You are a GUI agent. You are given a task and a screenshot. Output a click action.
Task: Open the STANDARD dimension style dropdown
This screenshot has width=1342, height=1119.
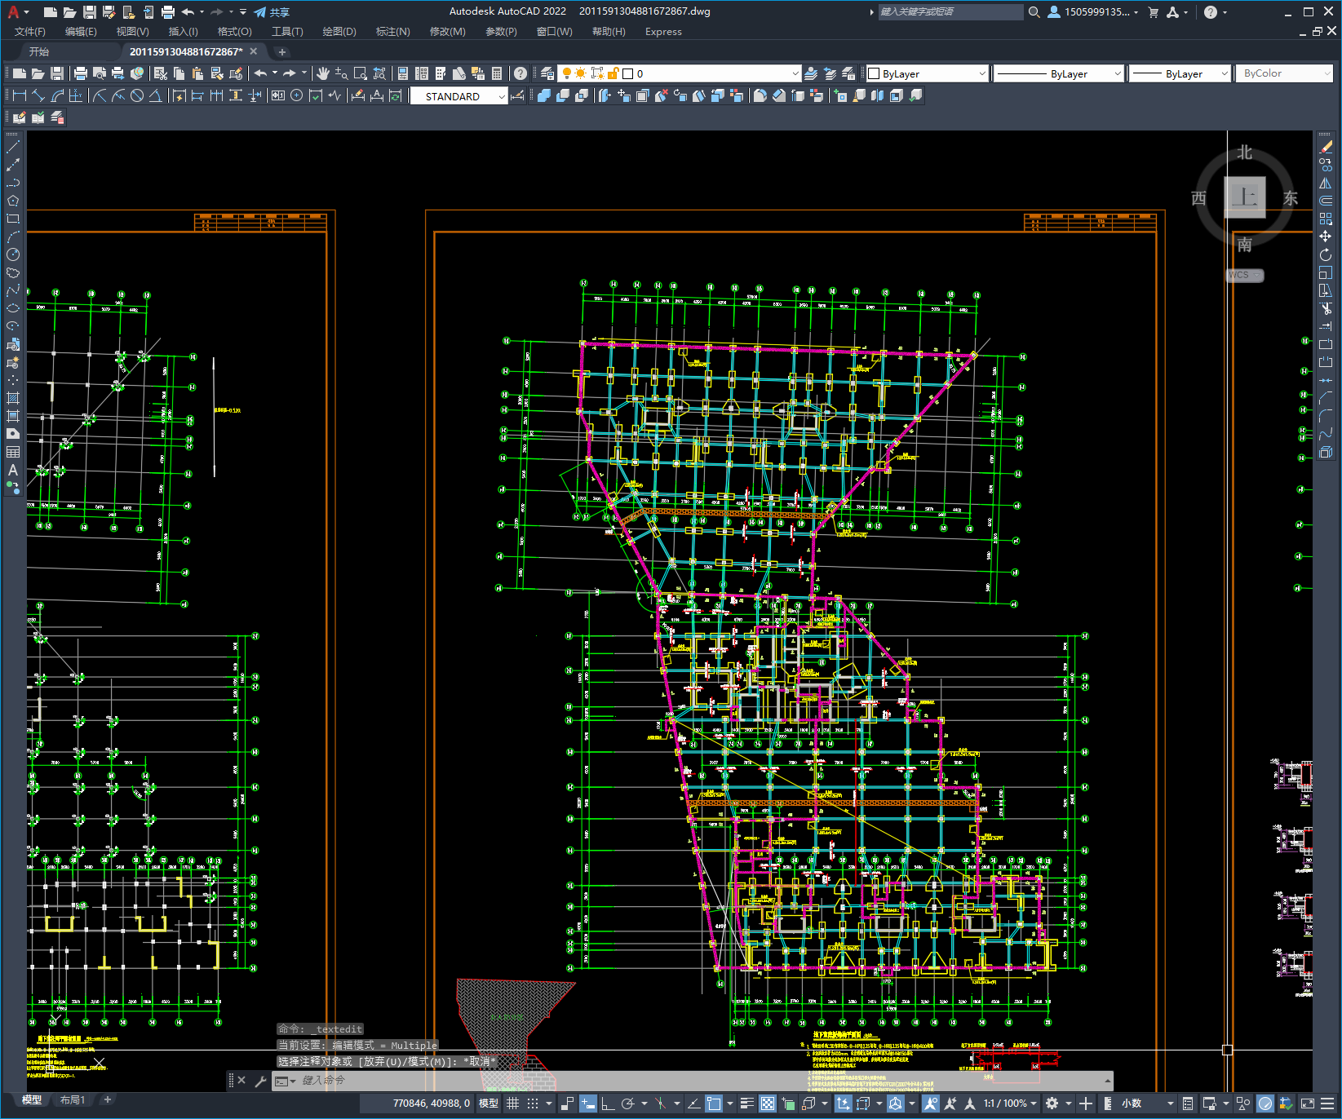(458, 96)
